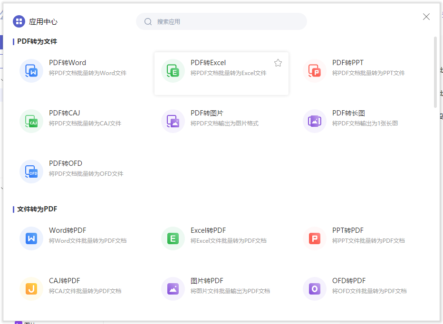Open the PDF转PPT converter icon
Image resolution: width=443 pixels, height=324 pixels.
[315, 71]
